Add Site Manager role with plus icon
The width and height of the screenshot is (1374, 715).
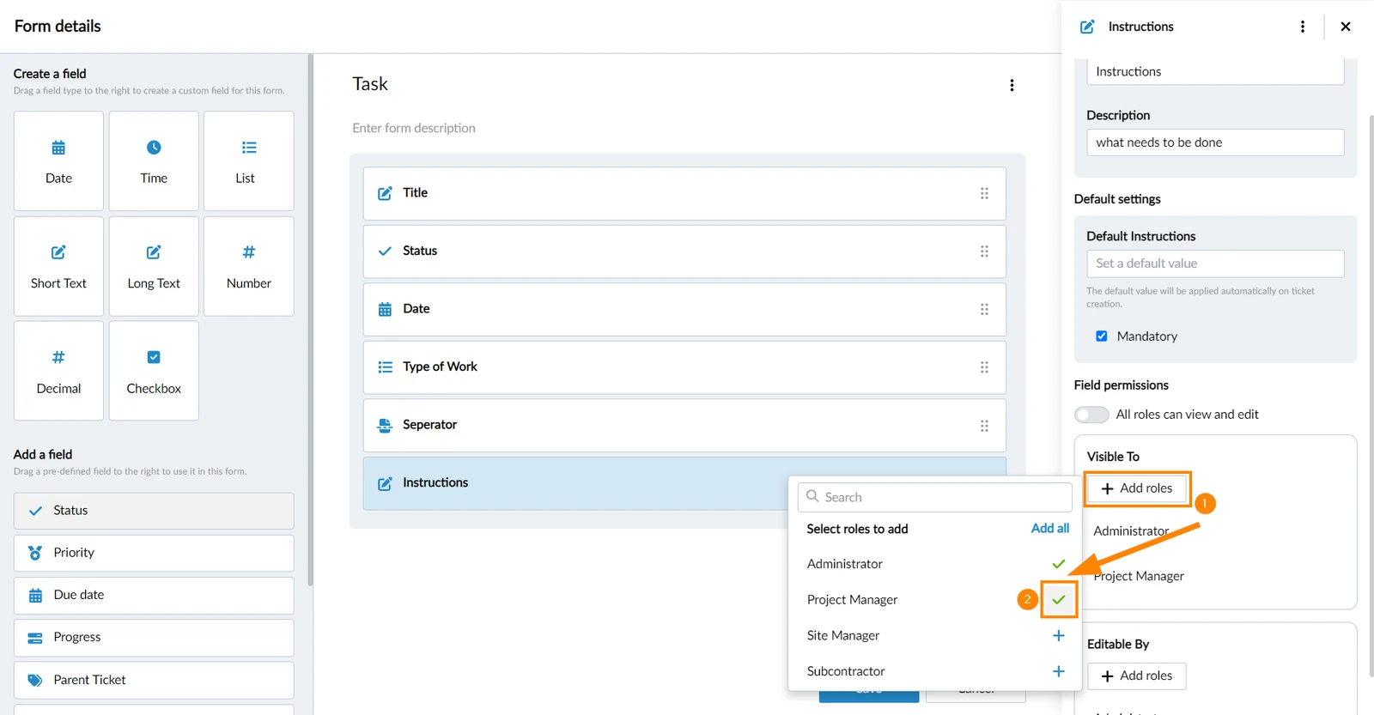click(1058, 635)
